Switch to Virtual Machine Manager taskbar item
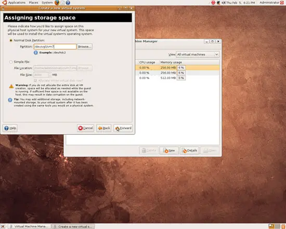Viewport: 286px width, 229px height. click(x=30, y=226)
